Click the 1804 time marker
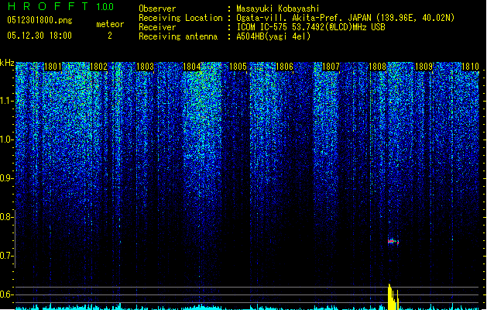This screenshot has height=310, width=487. point(192,67)
